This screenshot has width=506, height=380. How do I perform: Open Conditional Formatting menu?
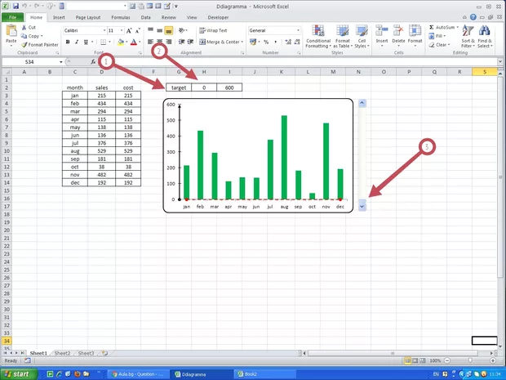point(318,37)
